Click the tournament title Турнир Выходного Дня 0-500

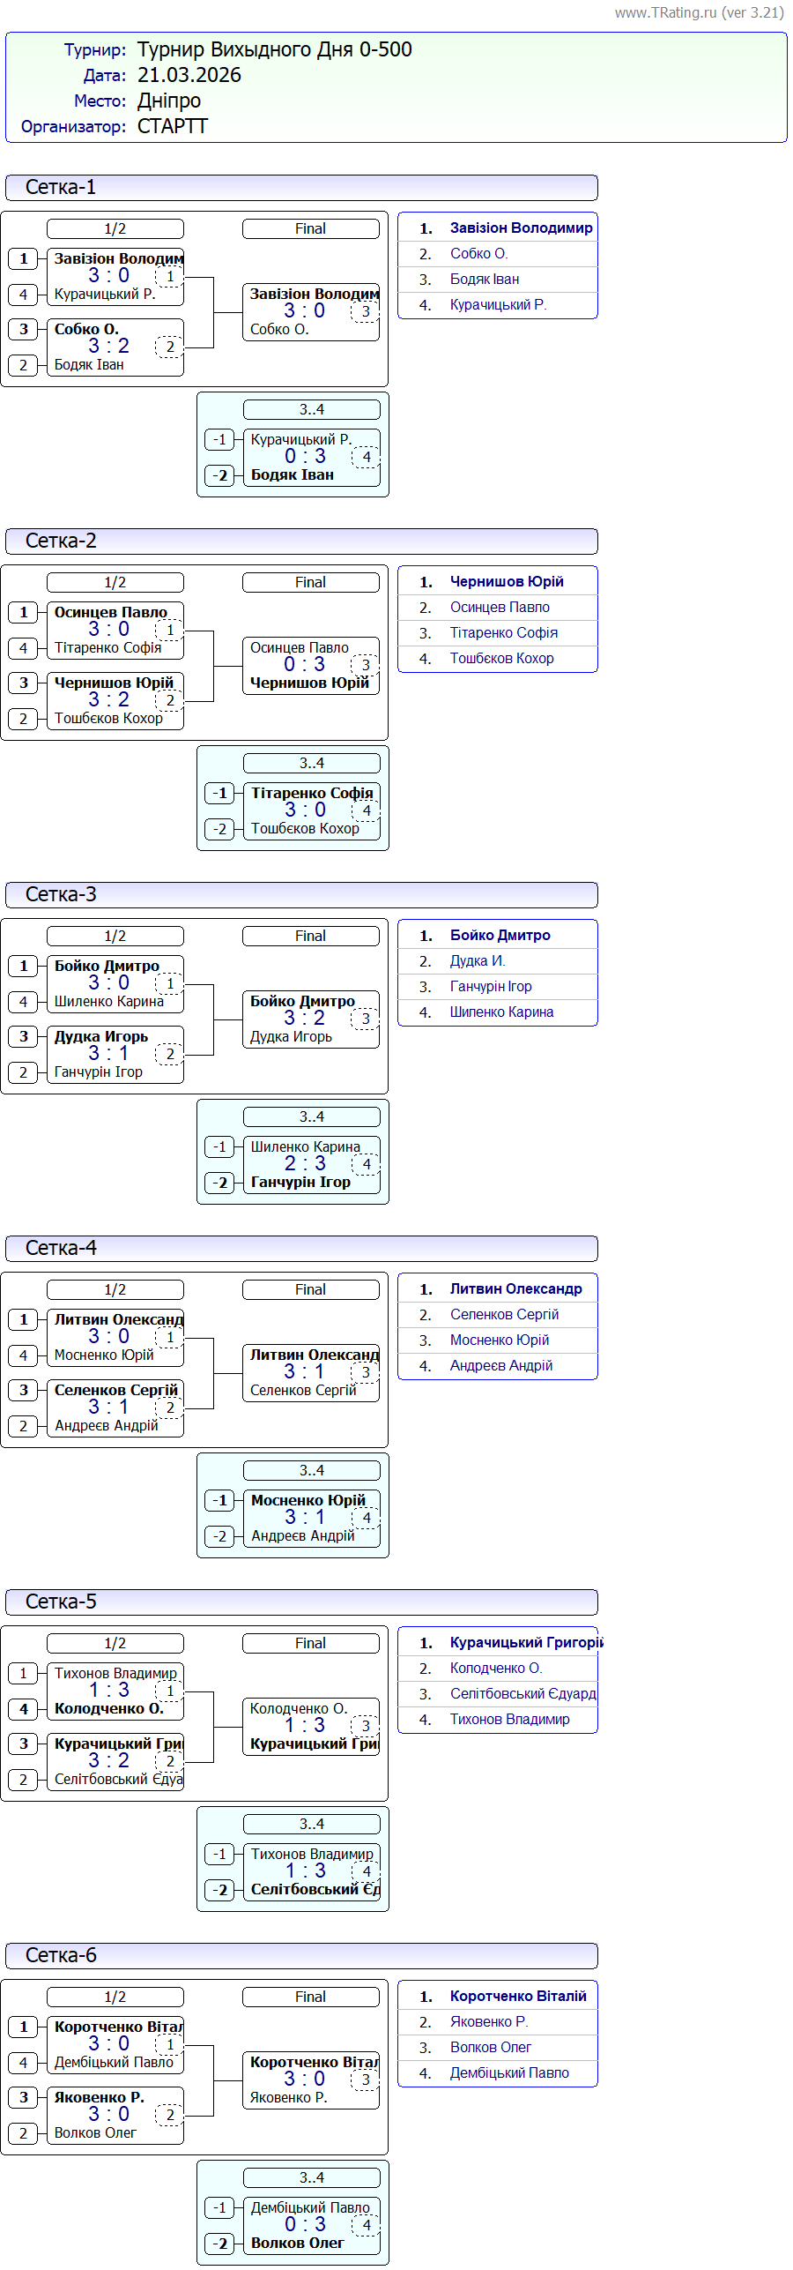tap(274, 49)
